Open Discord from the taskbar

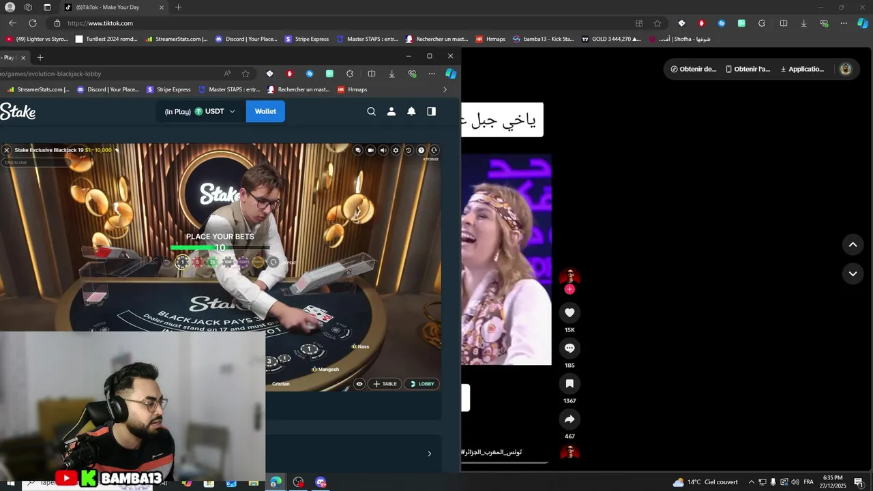coord(321,482)
